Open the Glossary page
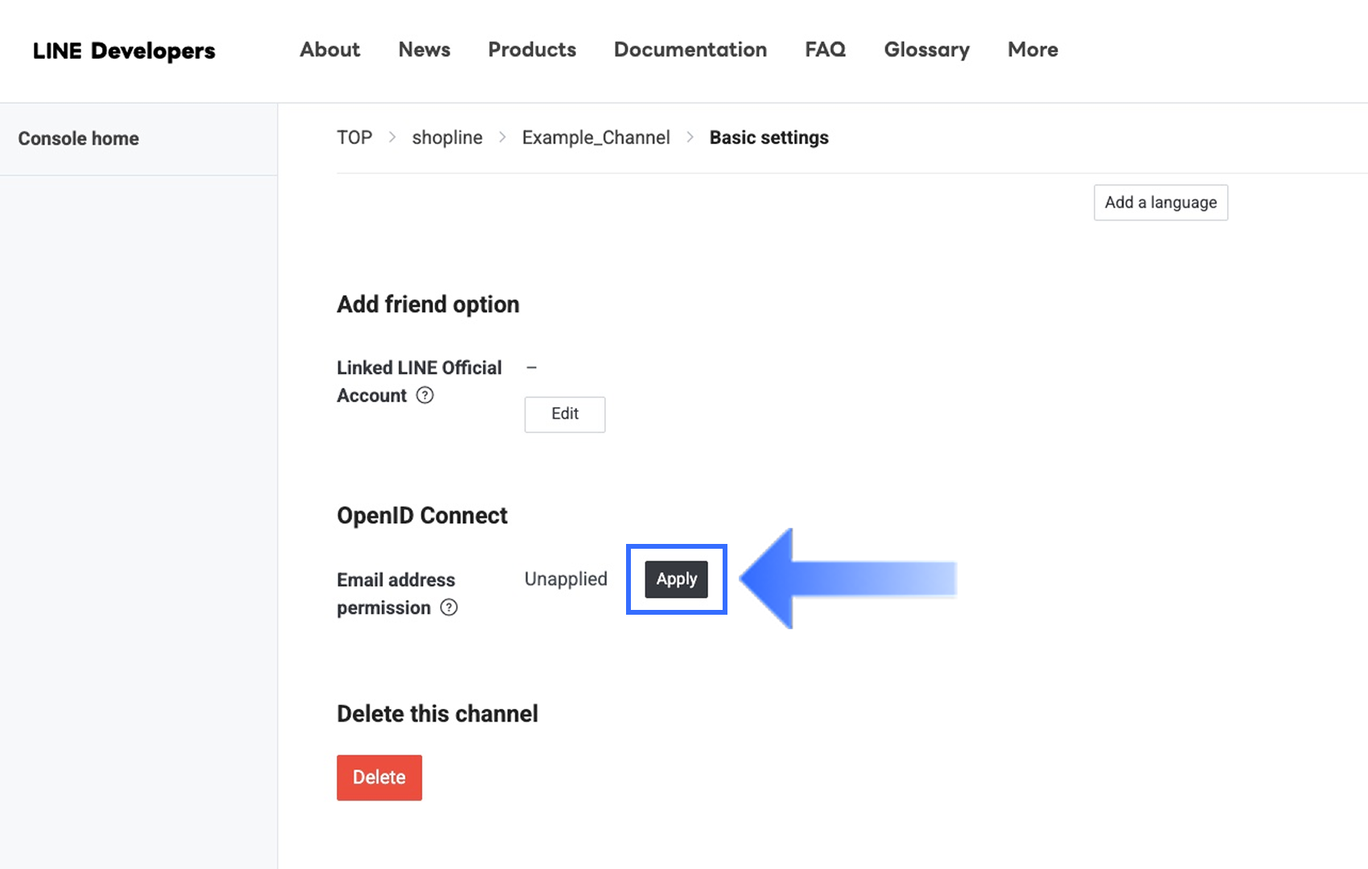1368x869 pixels. click(x=926, y=50)
